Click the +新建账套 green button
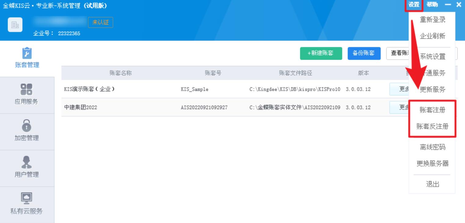 click(321, 53)
